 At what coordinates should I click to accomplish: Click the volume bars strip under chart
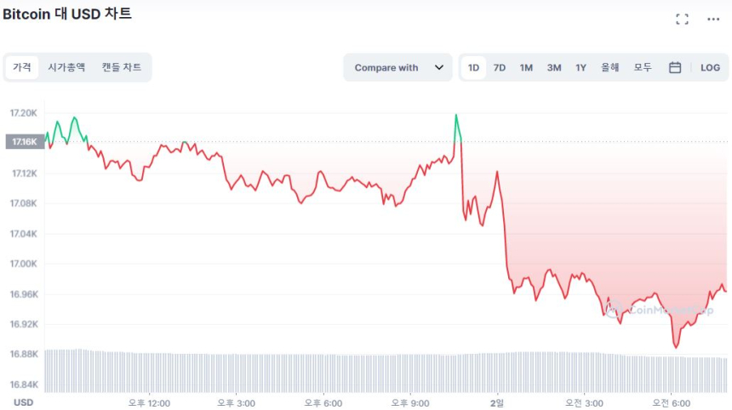383,371
